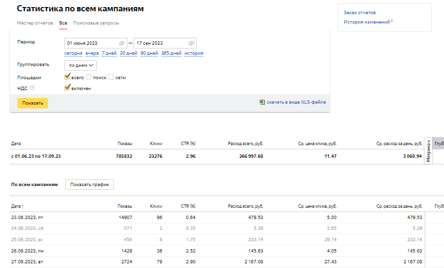Viewport: 444px width, 268px height.
Task: Choose the 90 дней period shortcut
Action: (149, 53)
